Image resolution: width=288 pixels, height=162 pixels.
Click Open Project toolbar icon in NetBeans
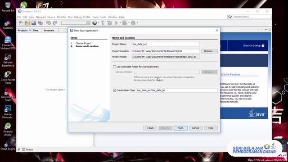coord(34,23)
